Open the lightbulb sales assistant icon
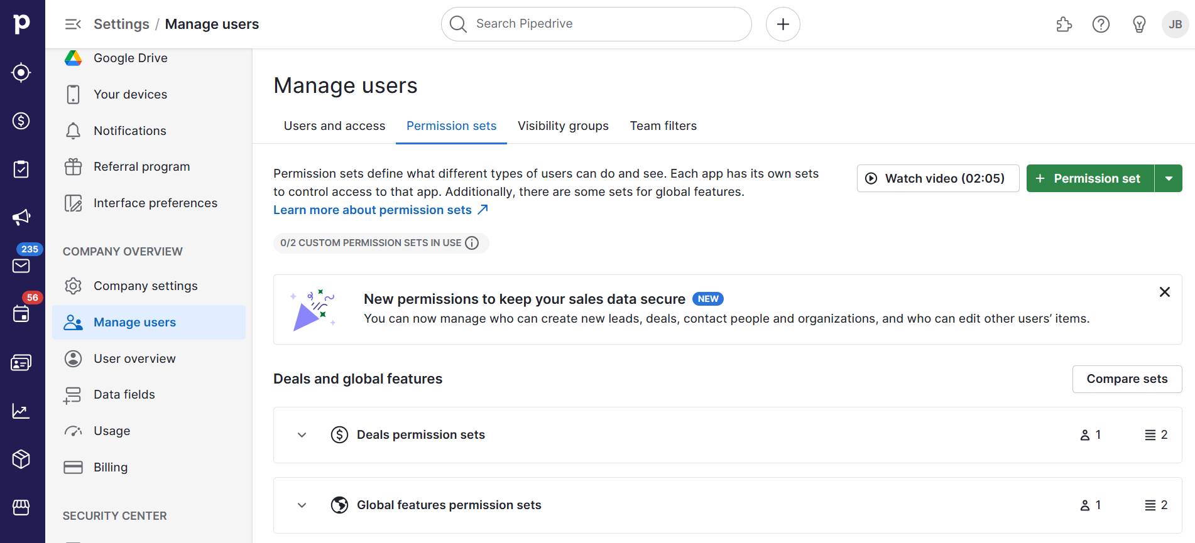This screenshot has height=543, width=1195. 1138,24
